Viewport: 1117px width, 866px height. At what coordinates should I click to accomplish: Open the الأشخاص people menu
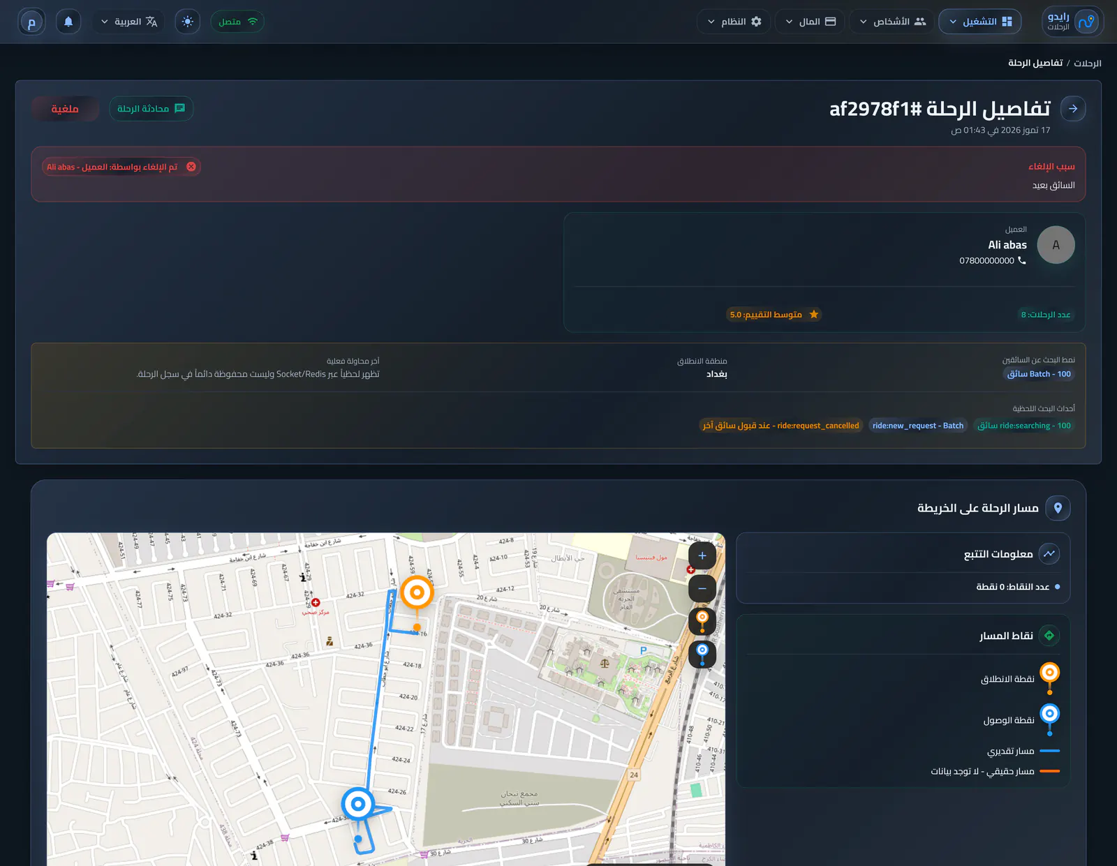click(892, 22)
